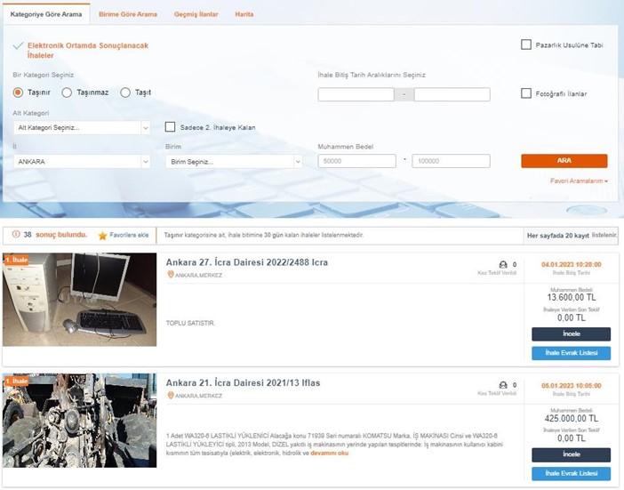624x490 pixels.
Task: Open the computer listing thumbnail image
Action: [x=79, y=299]
